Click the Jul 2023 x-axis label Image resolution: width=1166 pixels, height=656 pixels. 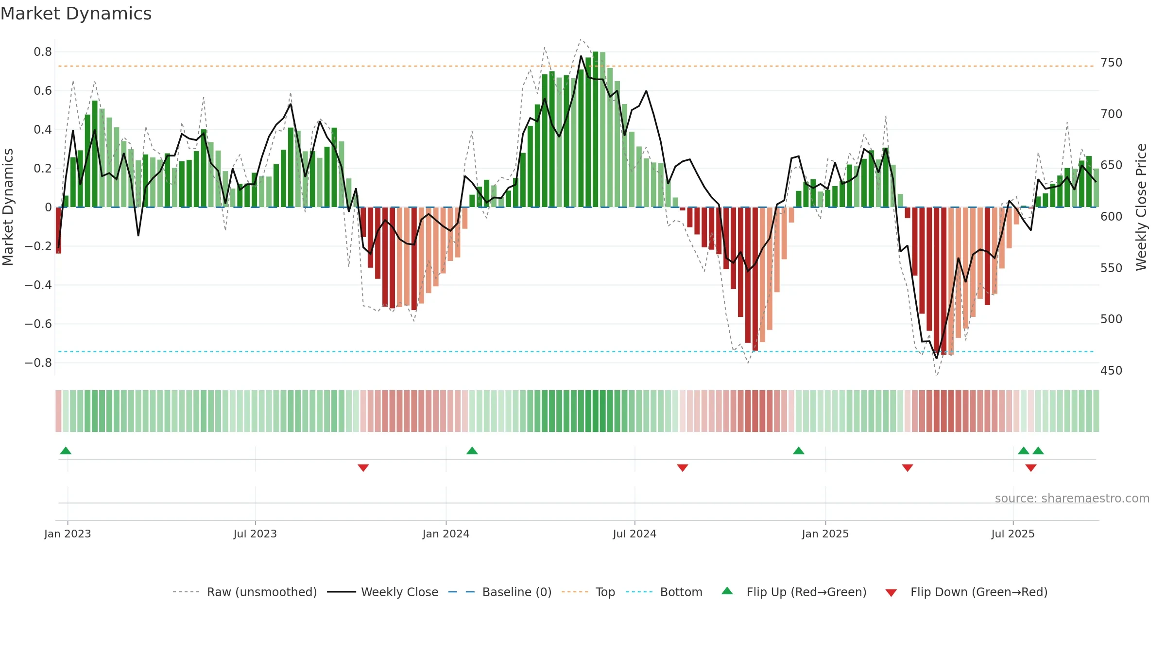[255, 534]
